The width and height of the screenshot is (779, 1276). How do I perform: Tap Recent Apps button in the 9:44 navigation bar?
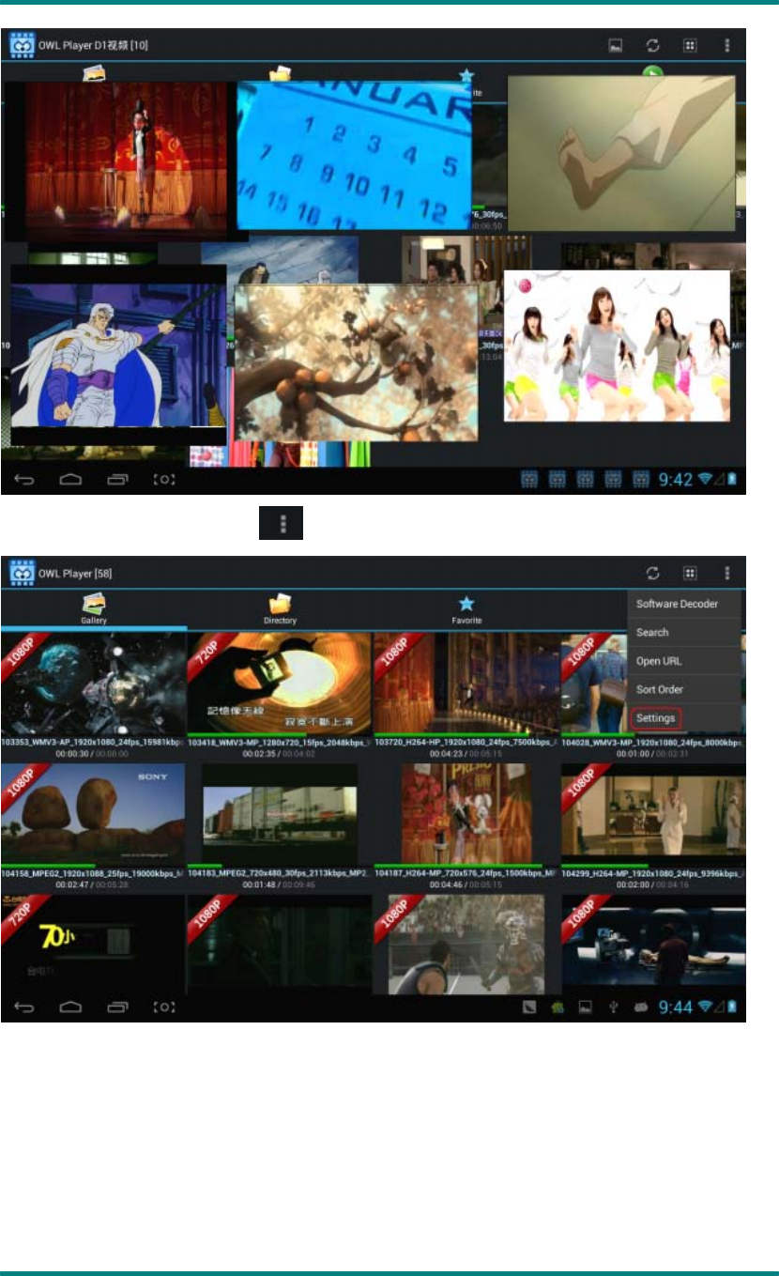(117, 1007)
